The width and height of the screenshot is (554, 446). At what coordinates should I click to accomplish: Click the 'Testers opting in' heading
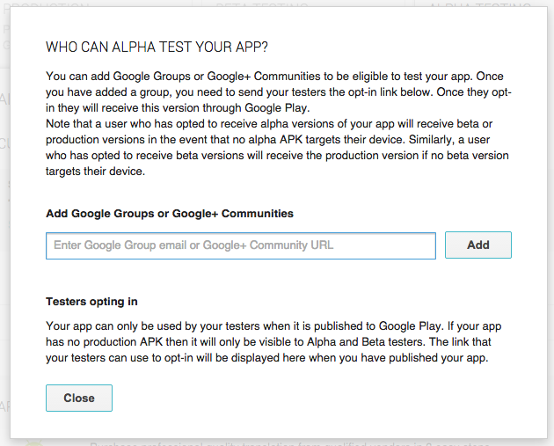pos(91,302)
